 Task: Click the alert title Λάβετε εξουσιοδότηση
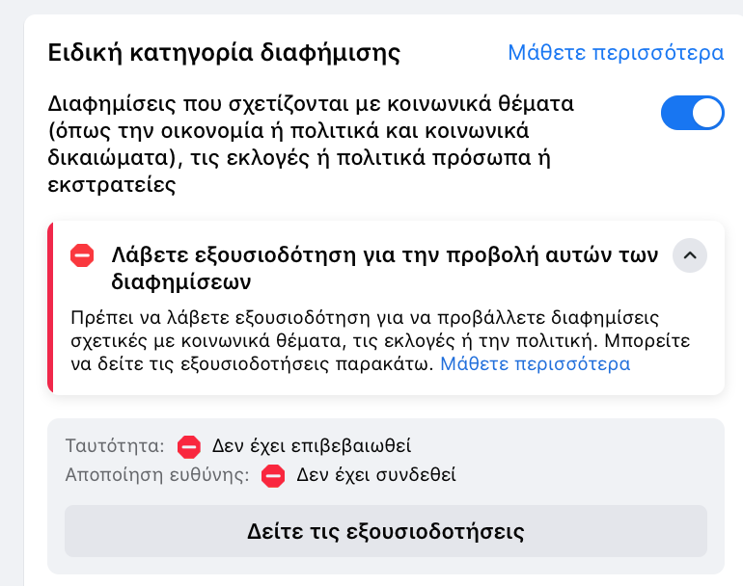[384, 256]
